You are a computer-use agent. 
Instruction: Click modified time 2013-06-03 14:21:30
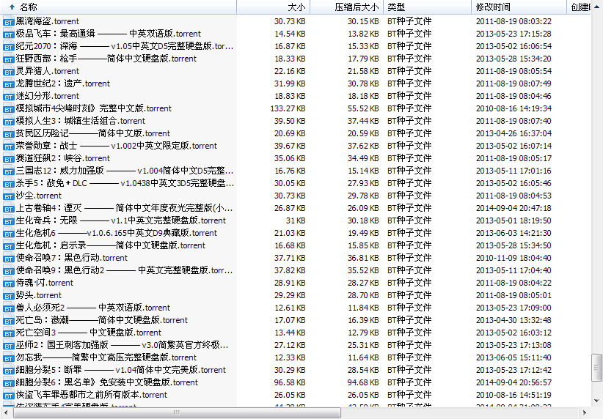click(514, 233)
